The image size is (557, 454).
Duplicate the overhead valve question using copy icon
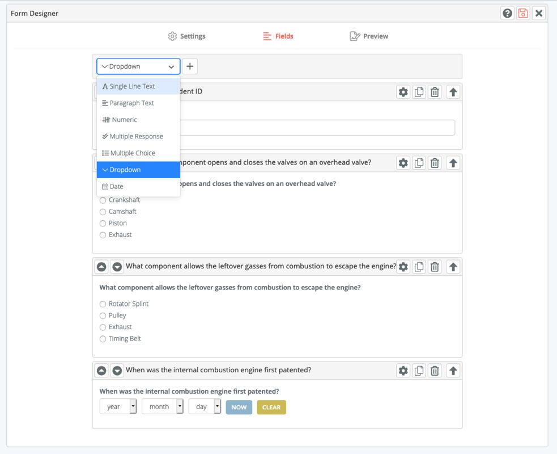419,163
